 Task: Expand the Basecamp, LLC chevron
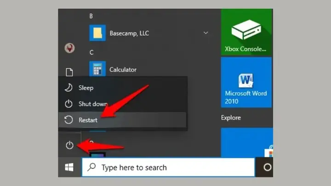(x=205, y=33)
